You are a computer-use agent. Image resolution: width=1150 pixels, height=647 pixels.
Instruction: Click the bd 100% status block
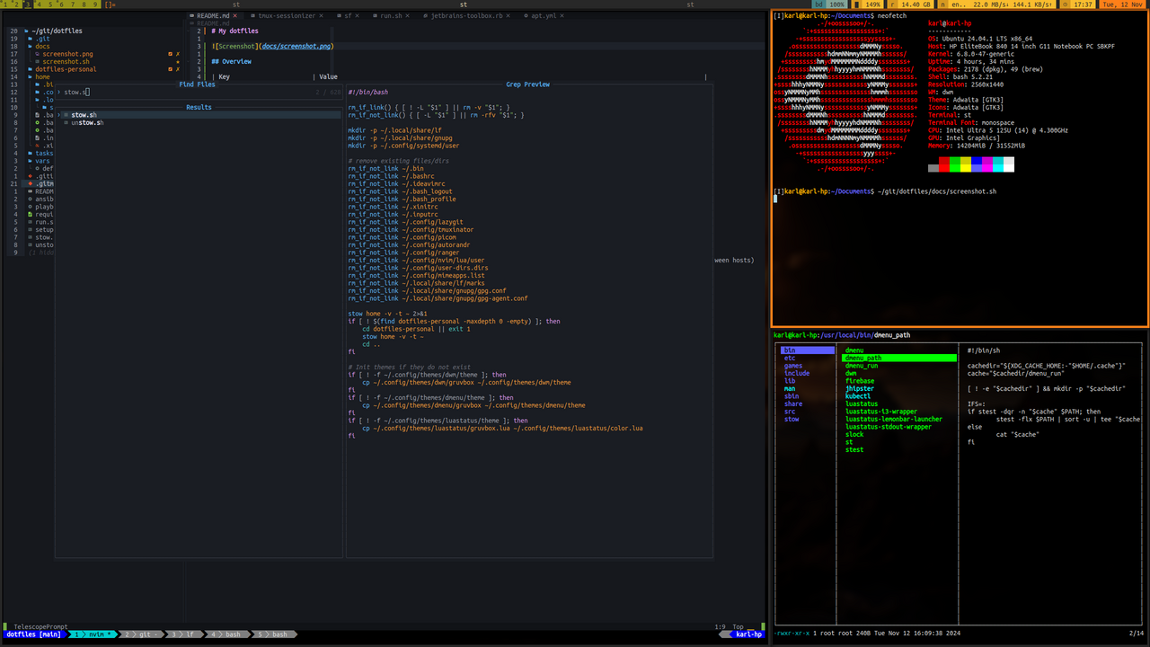[x=829, y=4]
